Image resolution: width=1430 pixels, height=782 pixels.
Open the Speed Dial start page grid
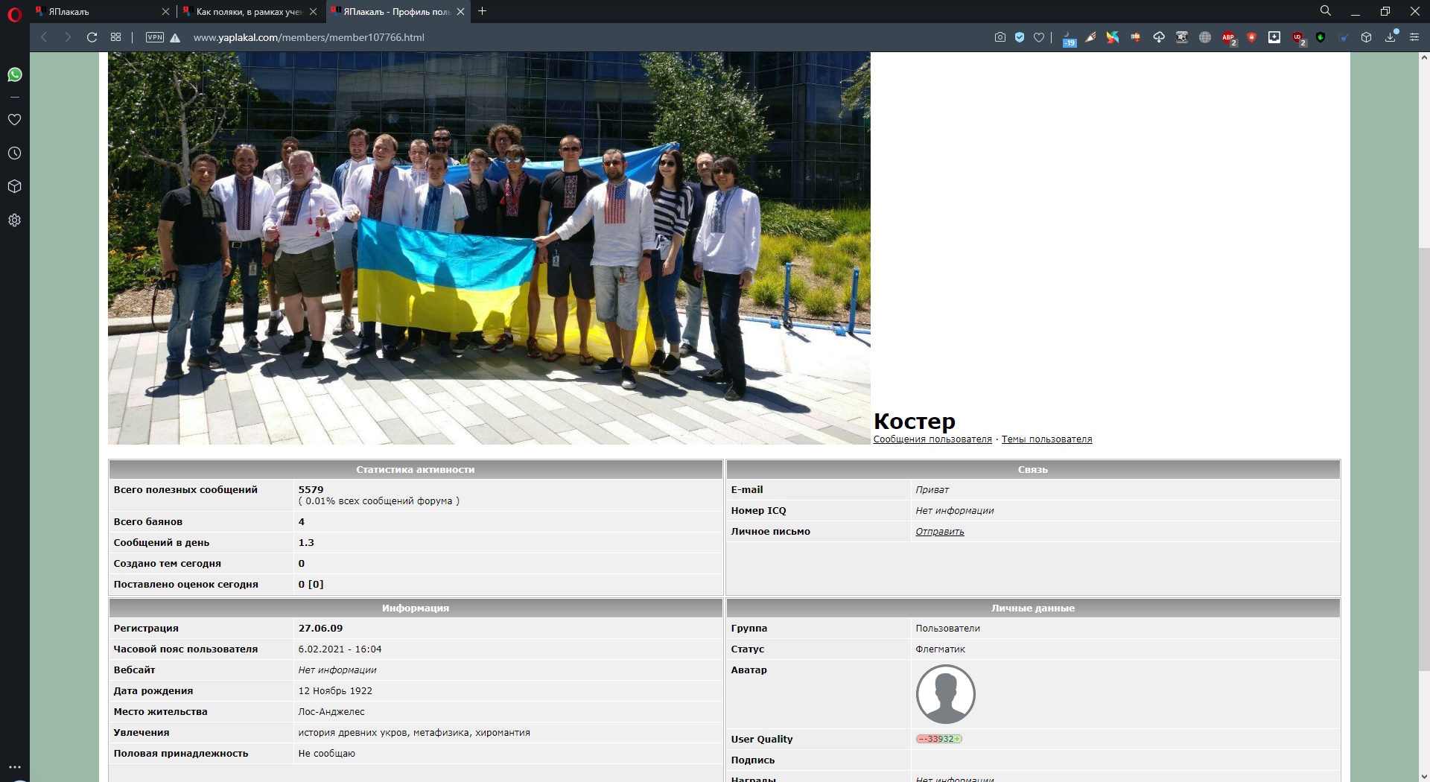click(x=115, y=37)
